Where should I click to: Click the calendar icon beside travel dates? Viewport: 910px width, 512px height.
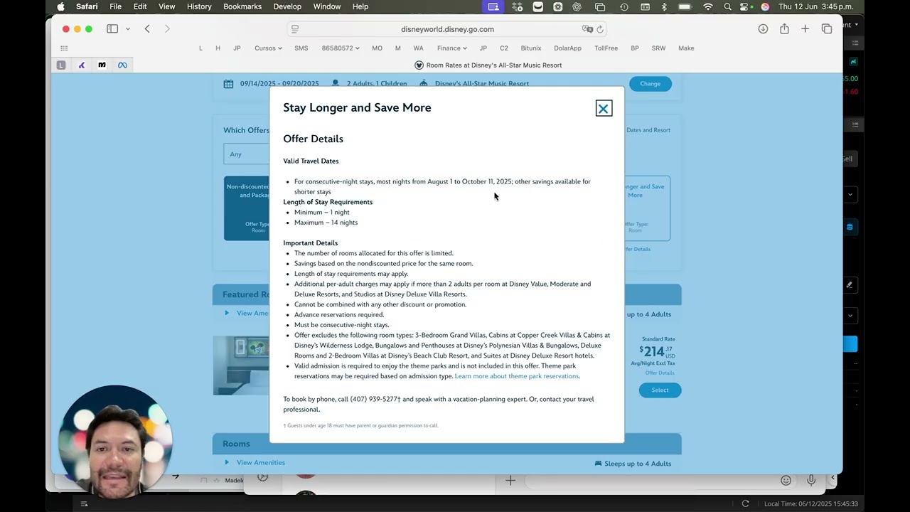(228, 84)
